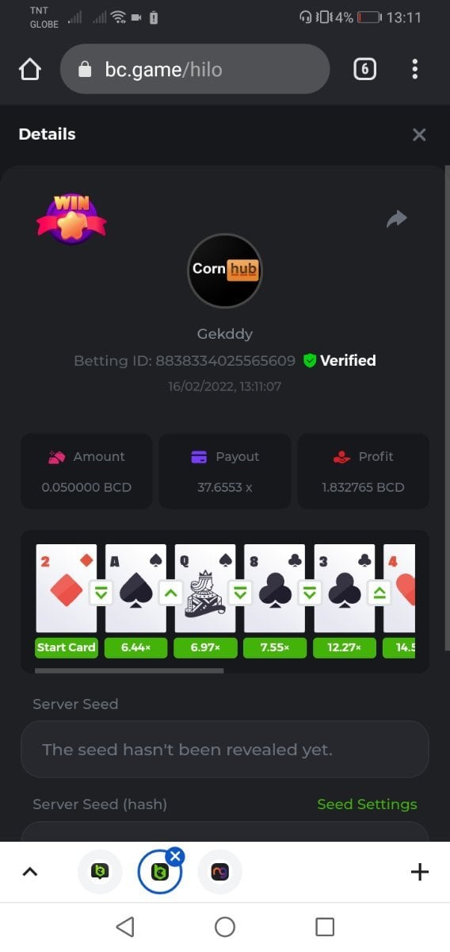This screenshot has width=450, height=952.
Task: Share this bet using the arrow icon
Action: click(x=396, y=218)
